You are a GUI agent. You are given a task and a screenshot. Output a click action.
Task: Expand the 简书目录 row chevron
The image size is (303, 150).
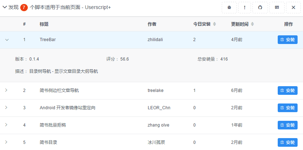6,142
